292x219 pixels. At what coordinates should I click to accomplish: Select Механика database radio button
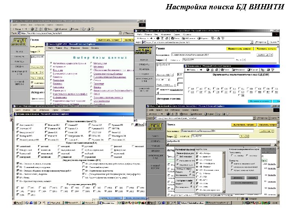pyautogui.click(x=91, y=67)
